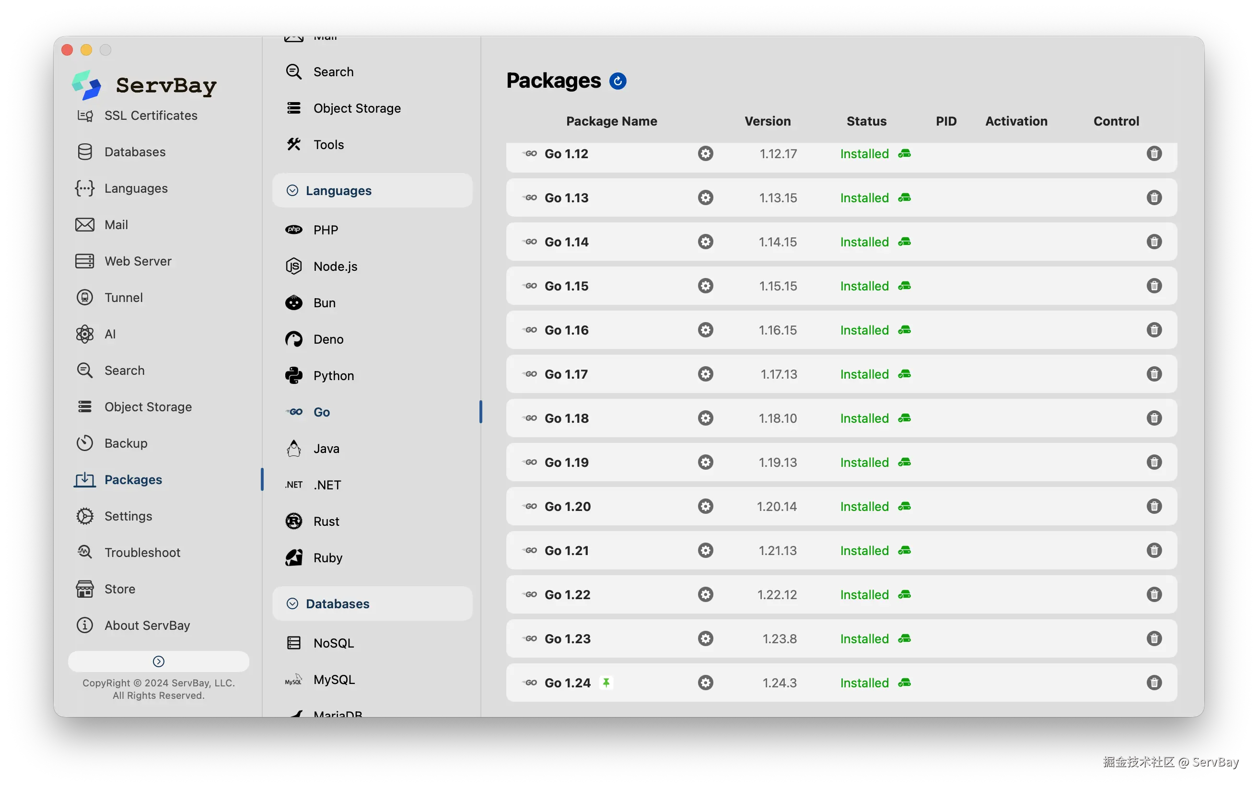
Task: Click trash icon for Go 1.24
Action: (x=1154, y=683)
